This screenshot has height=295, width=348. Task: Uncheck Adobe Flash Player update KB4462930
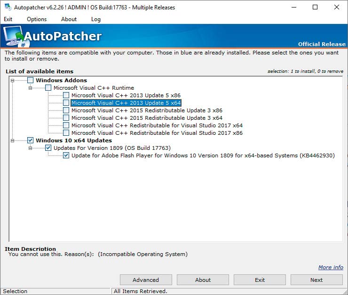(66, 155)
